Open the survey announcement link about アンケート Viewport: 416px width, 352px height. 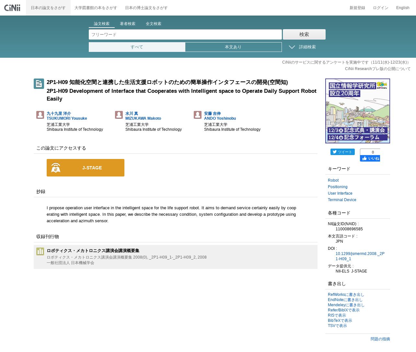tap(346, 62)
